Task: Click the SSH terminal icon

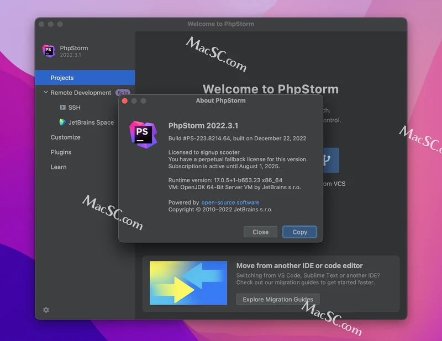Action: coord(62,108)
